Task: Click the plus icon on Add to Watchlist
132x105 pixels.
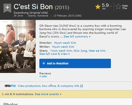Action: 44,63
